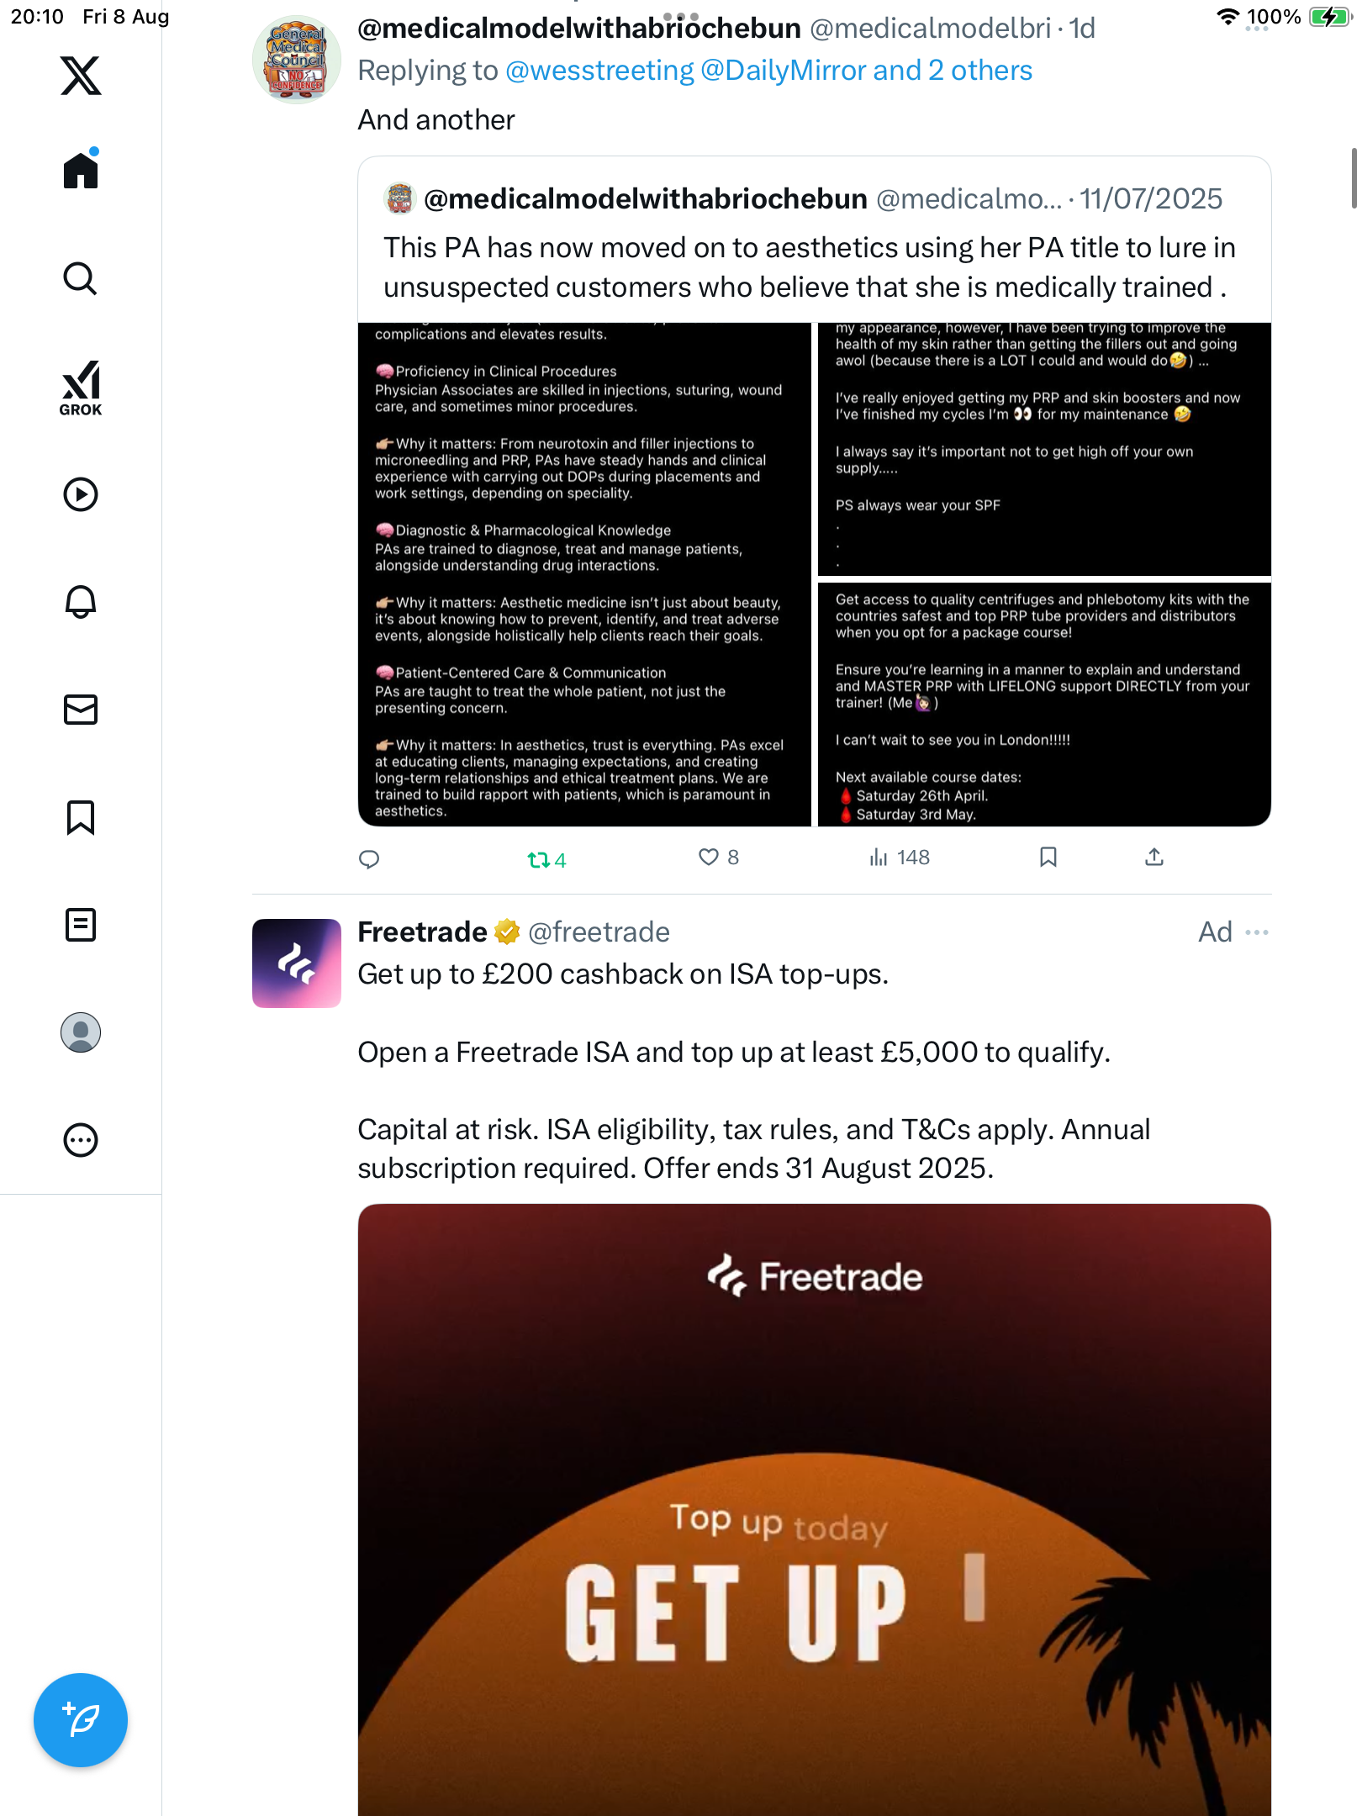Toggle bookmark on the tweet

[x=1048, y=858]
